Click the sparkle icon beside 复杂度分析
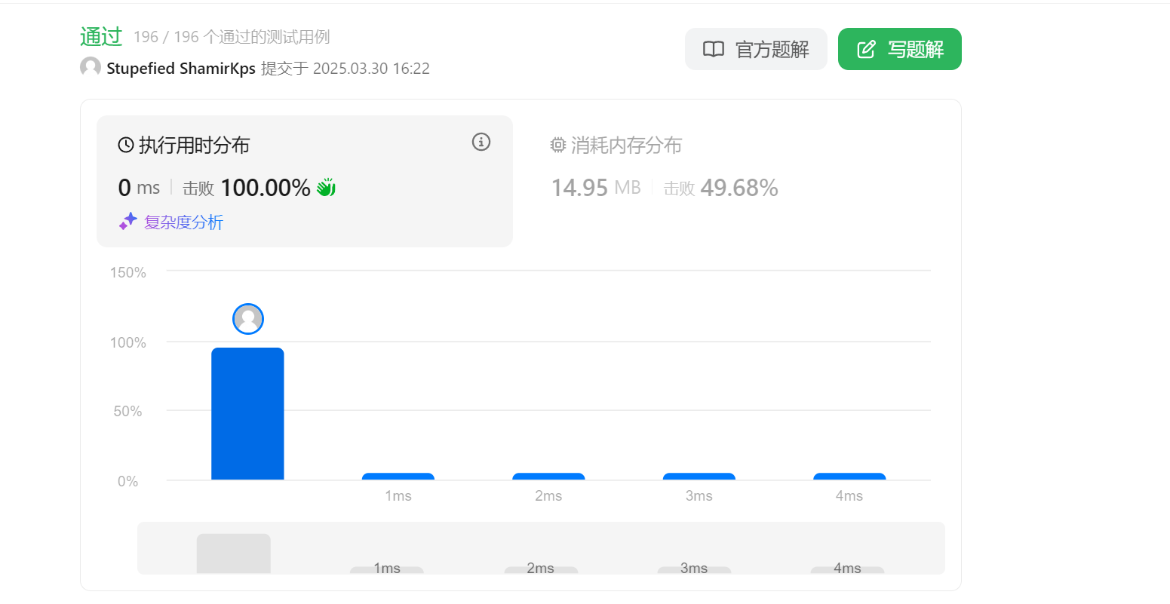The height and width of the screenshot is (604, 1170). click(128, 221)
